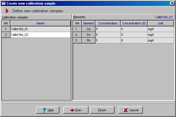The image size is (176, 117).
Task: Click the Concentration column header
Action: pos(108,23)
